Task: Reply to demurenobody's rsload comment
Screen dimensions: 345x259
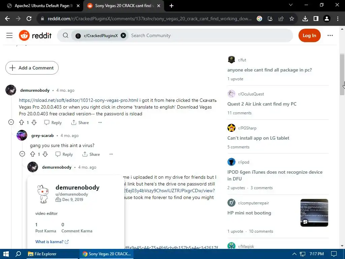Action: pyautogui.click(x=53, y=123)
